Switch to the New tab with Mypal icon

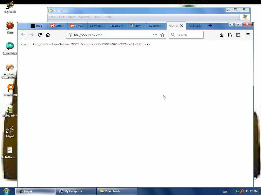point(137,26)
